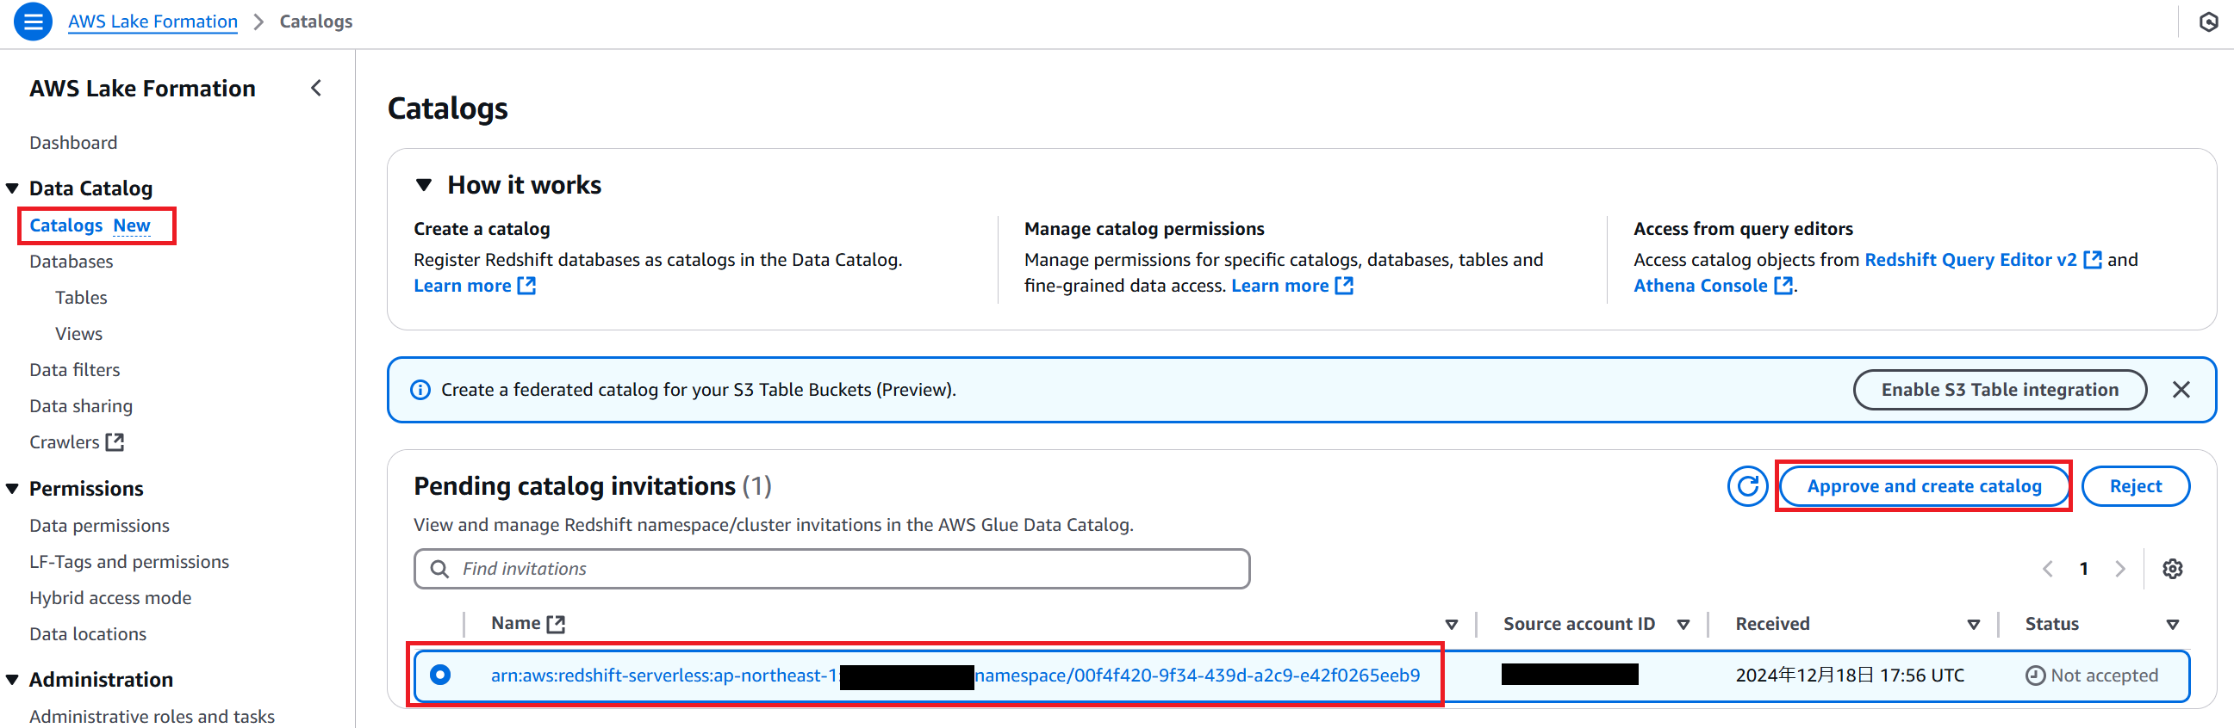Click Enable S3 Table integration button
Screen dimensions: 2234x728
1999,390
